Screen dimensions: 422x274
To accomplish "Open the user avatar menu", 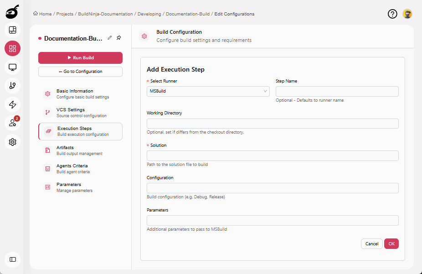I will point(407,14).
